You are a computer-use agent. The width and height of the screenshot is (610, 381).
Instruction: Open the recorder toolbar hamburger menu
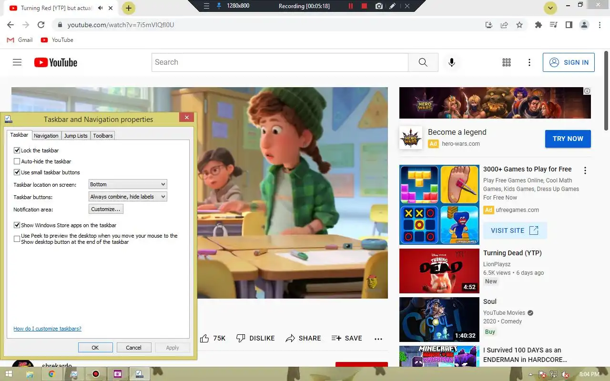coord(206,6)
